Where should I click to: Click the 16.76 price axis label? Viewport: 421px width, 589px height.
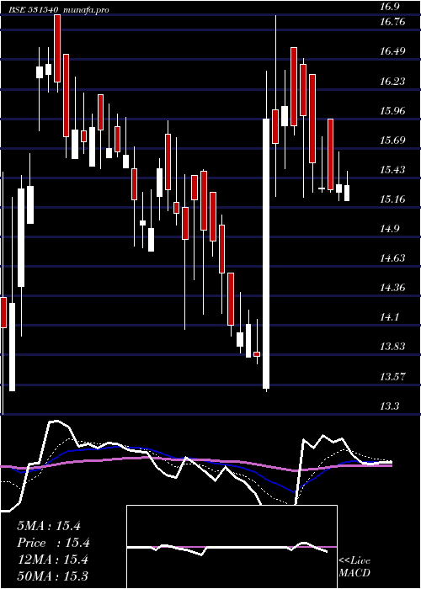pos(392,22)
